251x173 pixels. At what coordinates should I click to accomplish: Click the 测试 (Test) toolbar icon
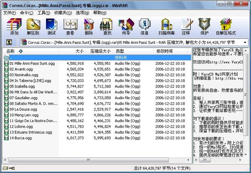(51, 24)
